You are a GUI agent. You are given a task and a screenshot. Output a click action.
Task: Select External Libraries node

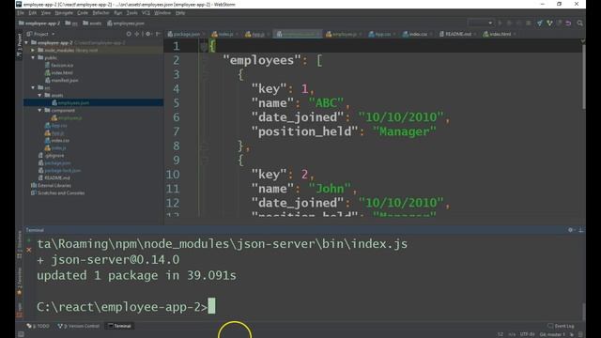(x=51, y=186)
